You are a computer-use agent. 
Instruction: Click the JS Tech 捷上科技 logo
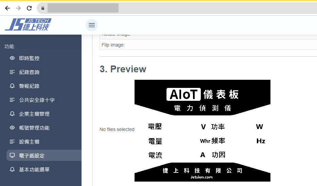(x=28, y=25)
